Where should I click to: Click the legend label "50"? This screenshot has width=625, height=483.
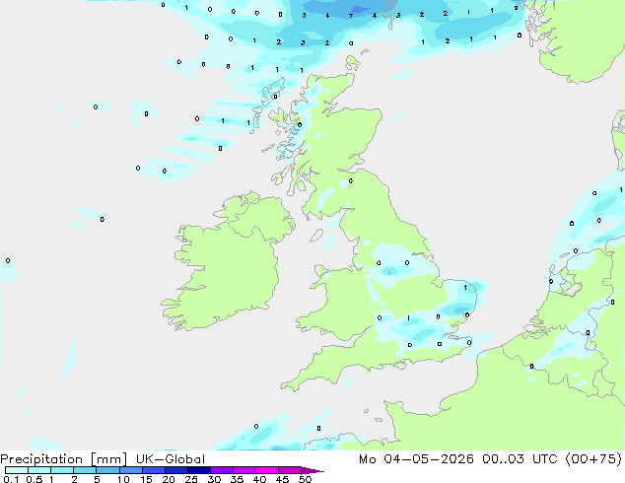pos(305,479)
